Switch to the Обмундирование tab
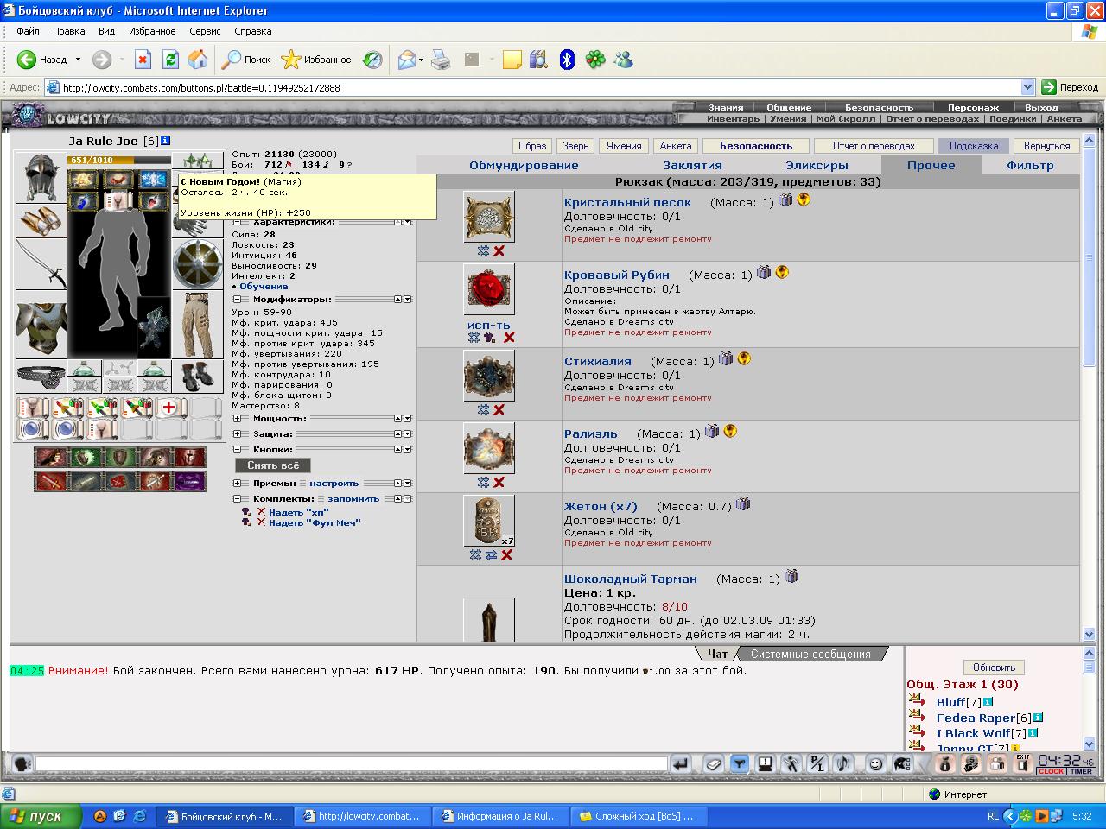This screenshot has width=1106, height=829. pyautogui.click(x=524, y=165)
